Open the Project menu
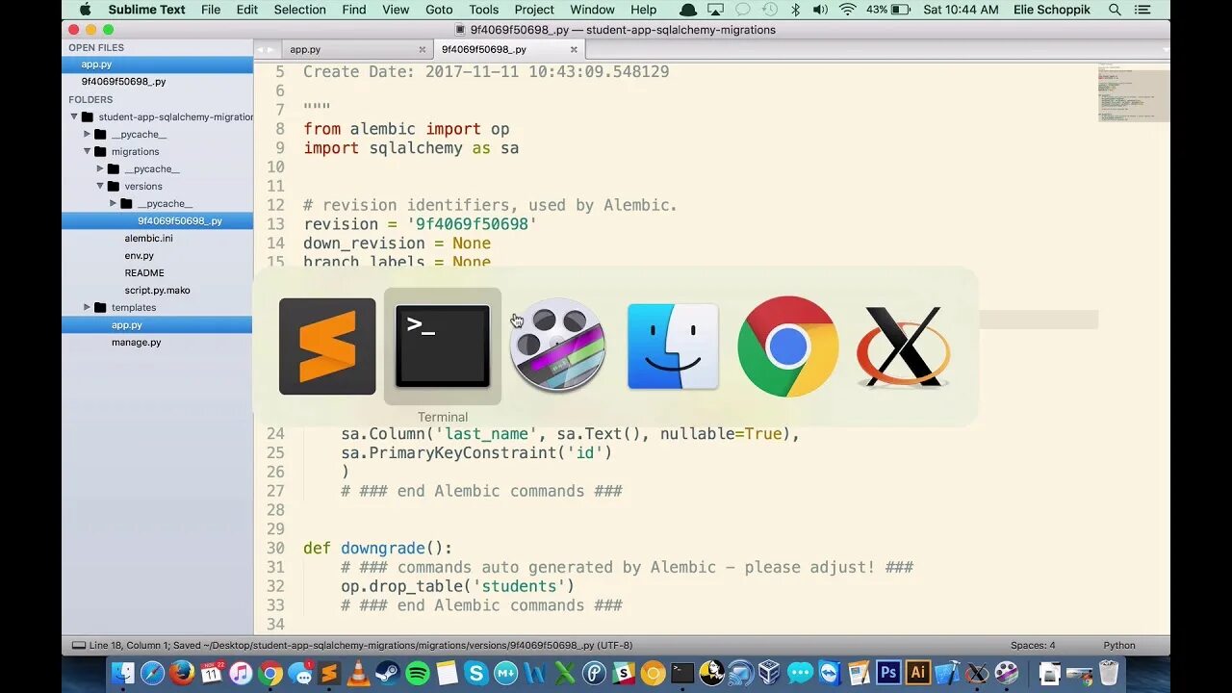Viewport: 1232px width, 693px height. tap(534, 10)
